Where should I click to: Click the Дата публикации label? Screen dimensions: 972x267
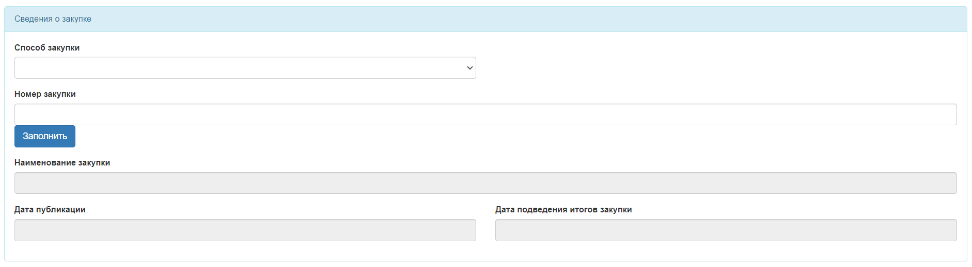pos(50,209)
